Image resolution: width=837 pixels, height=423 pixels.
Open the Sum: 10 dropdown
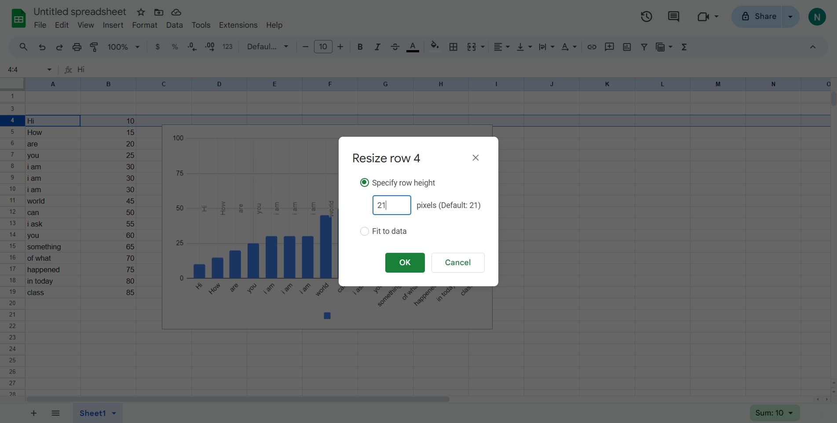tap(774, 413)
